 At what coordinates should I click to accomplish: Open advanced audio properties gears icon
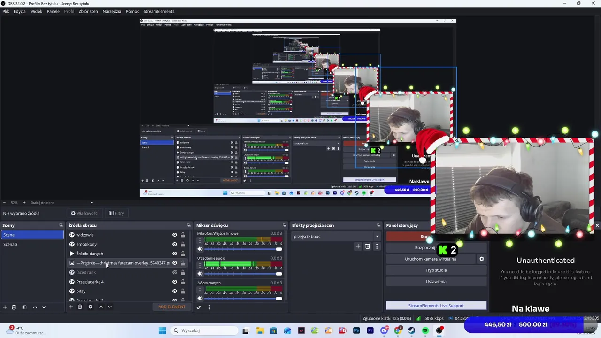(199, 307)
